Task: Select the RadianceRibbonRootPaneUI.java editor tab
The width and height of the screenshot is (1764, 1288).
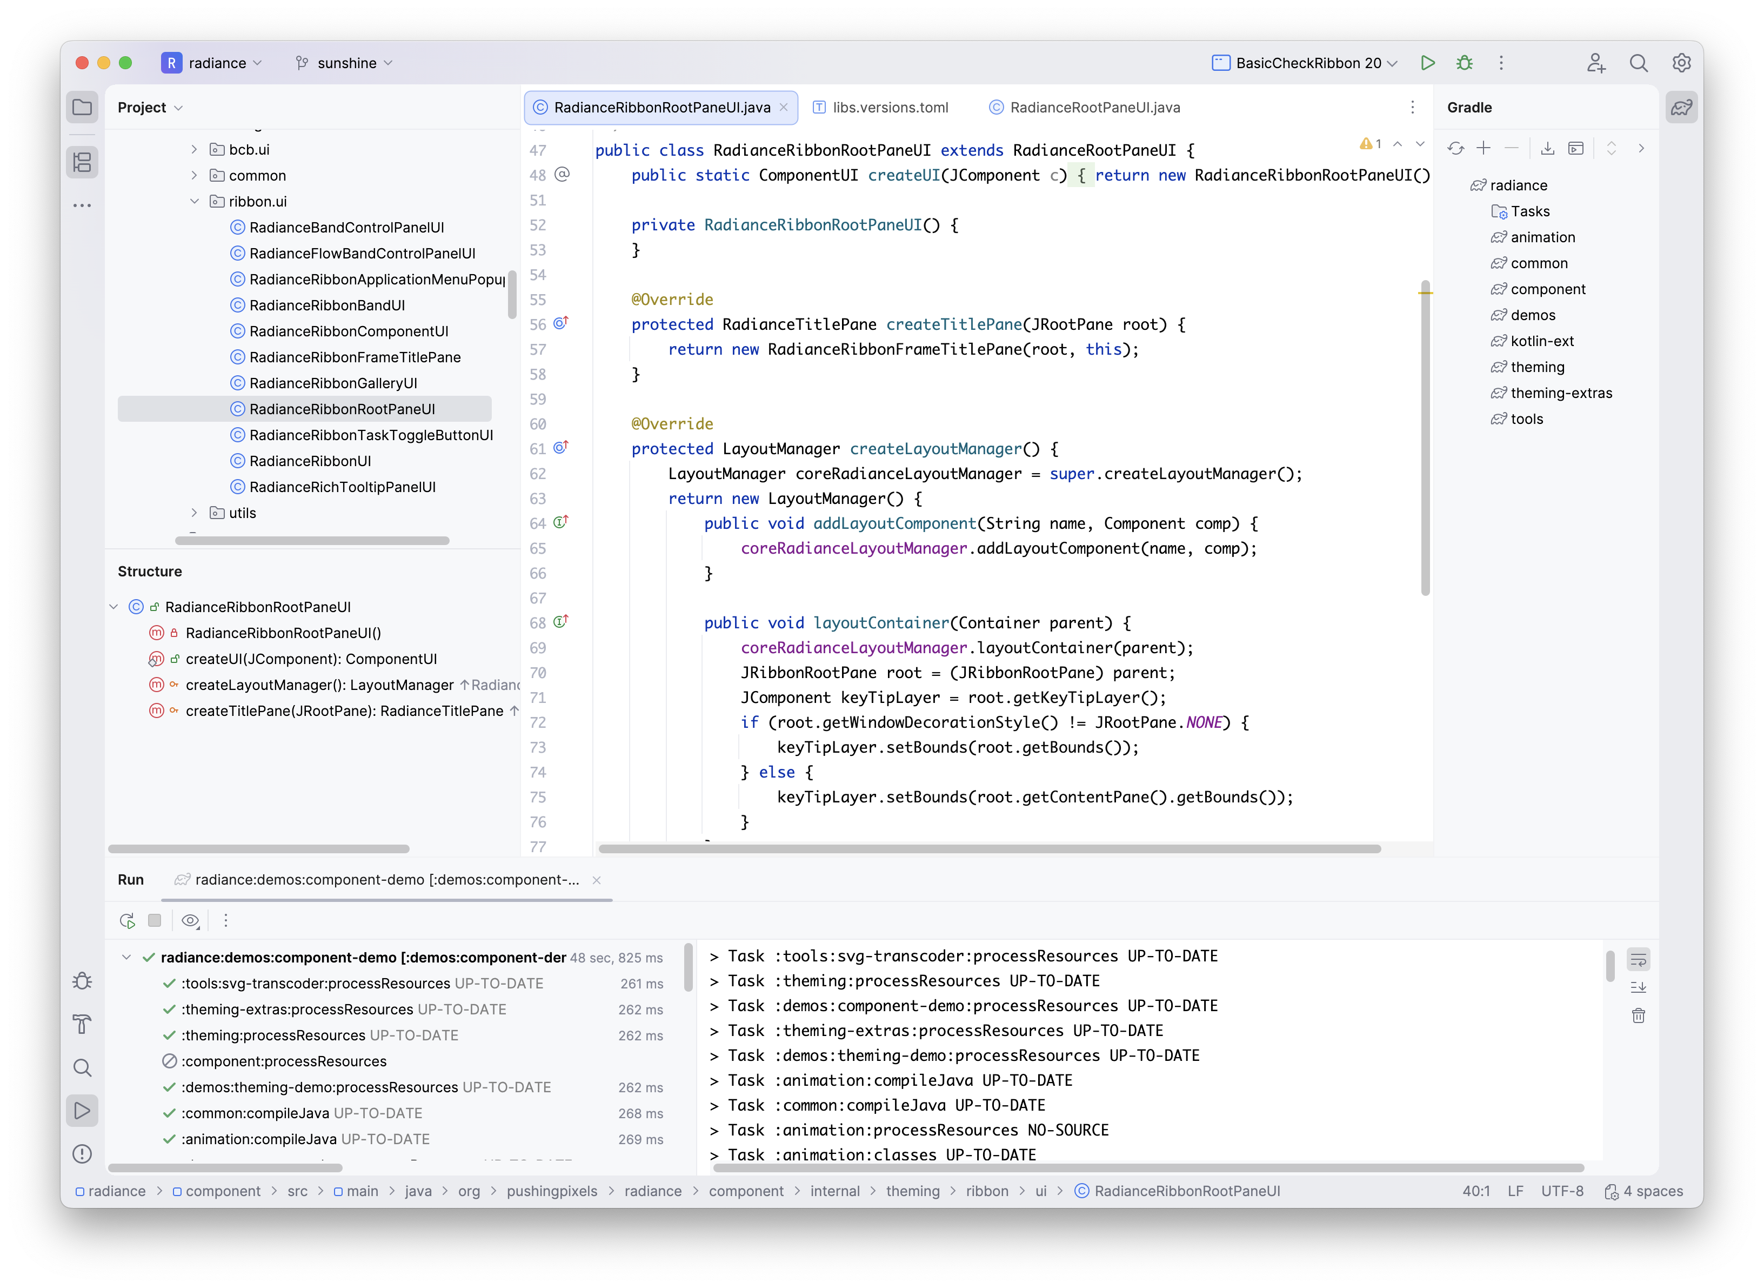Action: (x=661, y=108)
